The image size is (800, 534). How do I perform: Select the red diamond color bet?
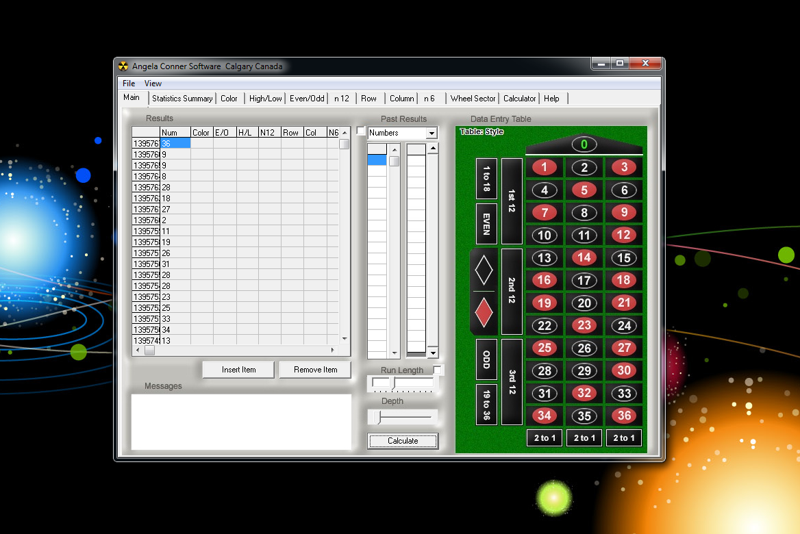tap(484, 312)
